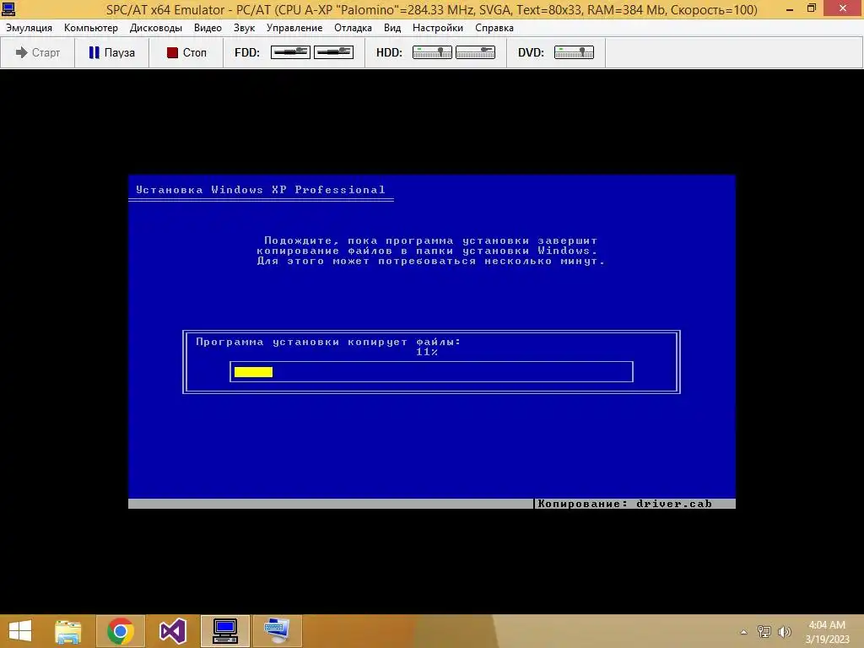Screen dimensions: 864x648
Task: Open the Эмуляция menu
Action: click(30, 28)
